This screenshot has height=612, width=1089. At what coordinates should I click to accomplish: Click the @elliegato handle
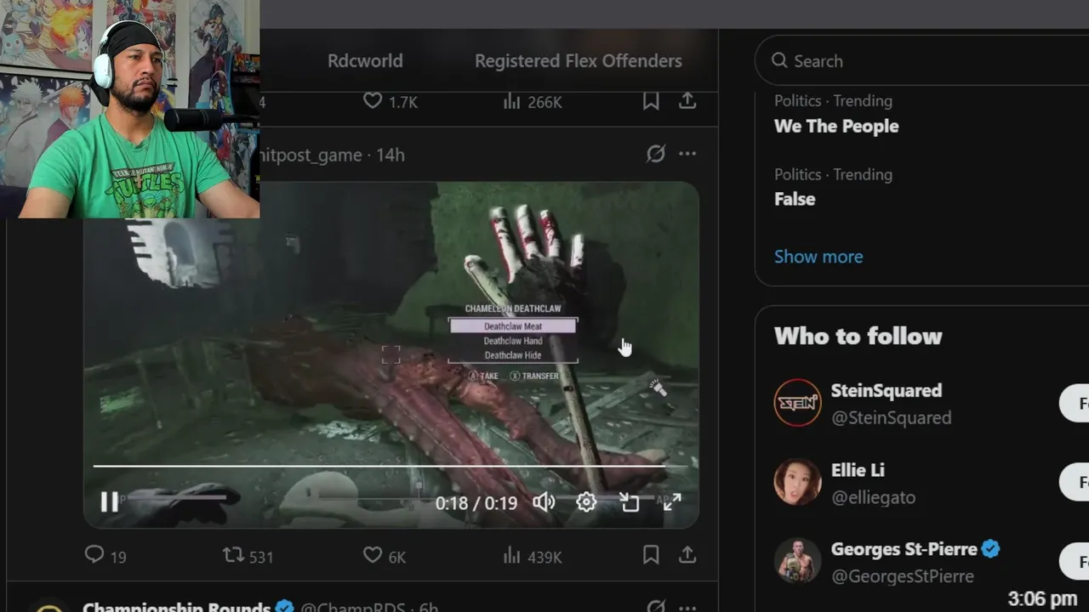pos(873,497)
